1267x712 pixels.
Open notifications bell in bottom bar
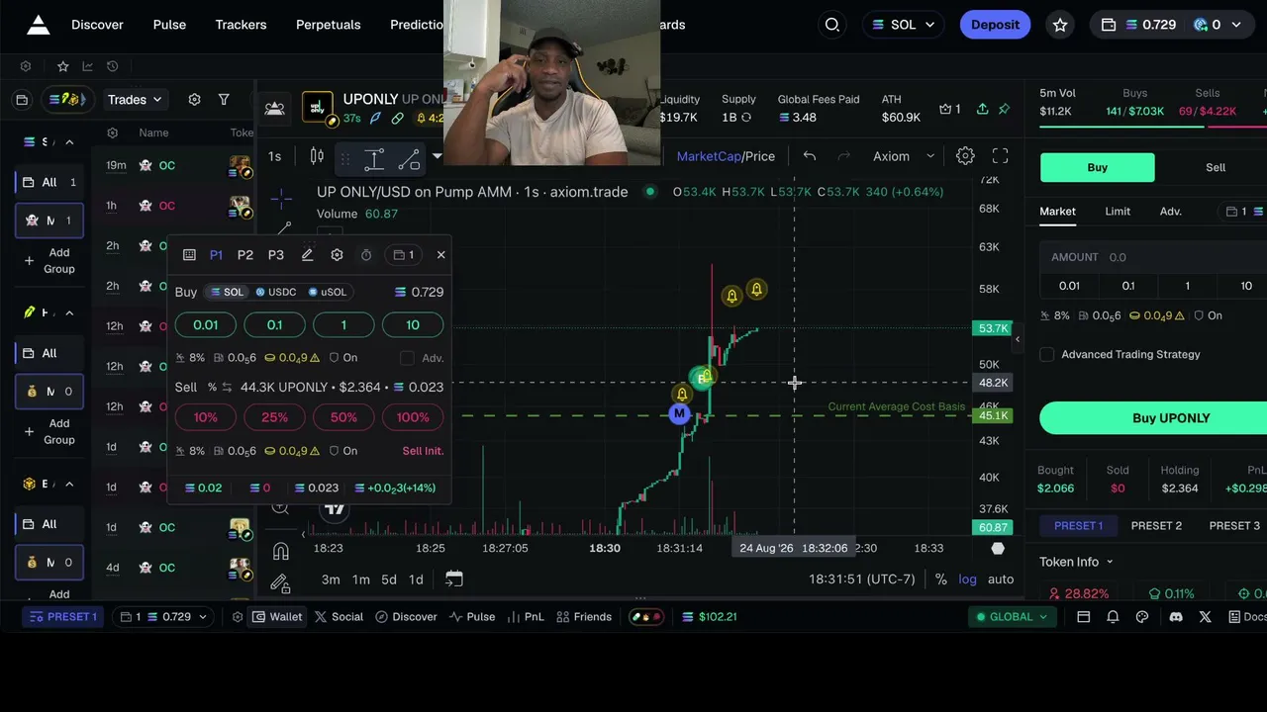click(1113, 617)
